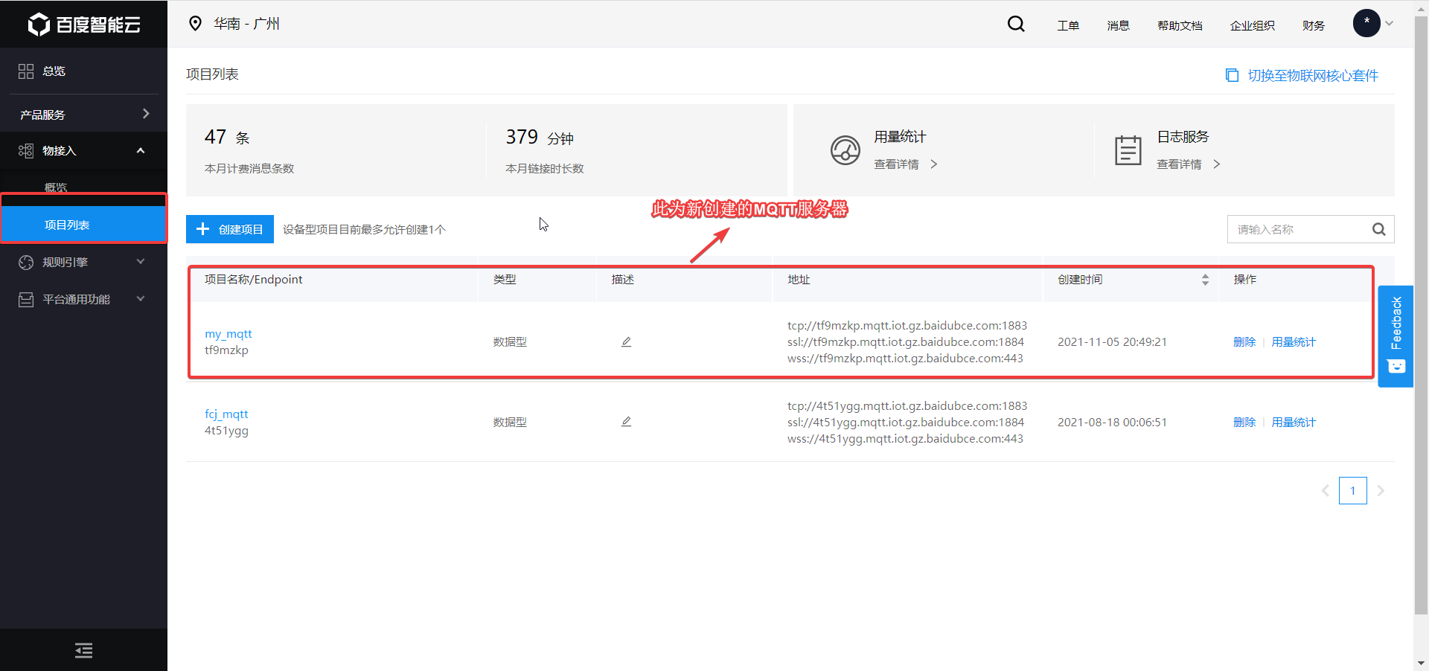Select region 华南 - 广州
1429x671 pixels.
click(x=246, y=24)
